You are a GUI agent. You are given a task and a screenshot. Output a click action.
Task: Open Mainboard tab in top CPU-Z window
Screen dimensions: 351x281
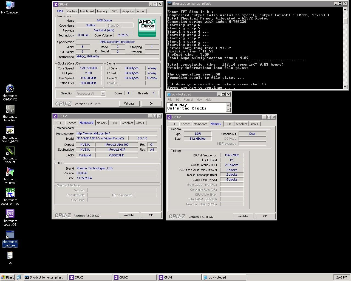(x=87, y=11)
